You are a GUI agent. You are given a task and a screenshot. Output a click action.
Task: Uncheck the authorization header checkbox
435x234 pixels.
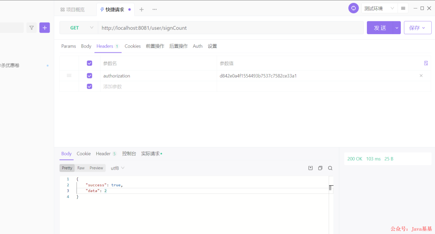coord(89,76)
